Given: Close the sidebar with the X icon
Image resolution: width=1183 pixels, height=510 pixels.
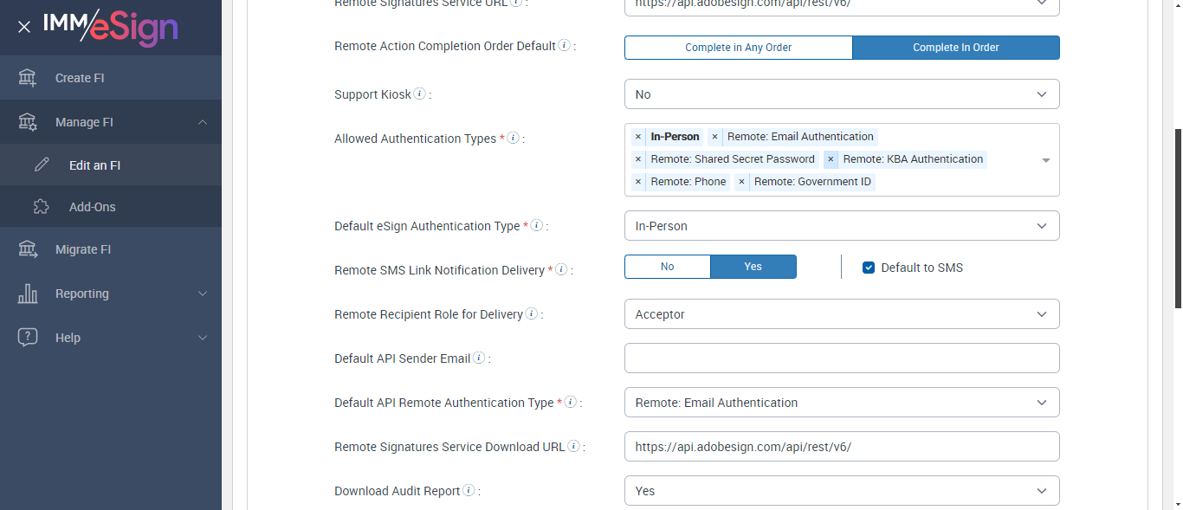Looking at the screenshot, I should [24, 27].
